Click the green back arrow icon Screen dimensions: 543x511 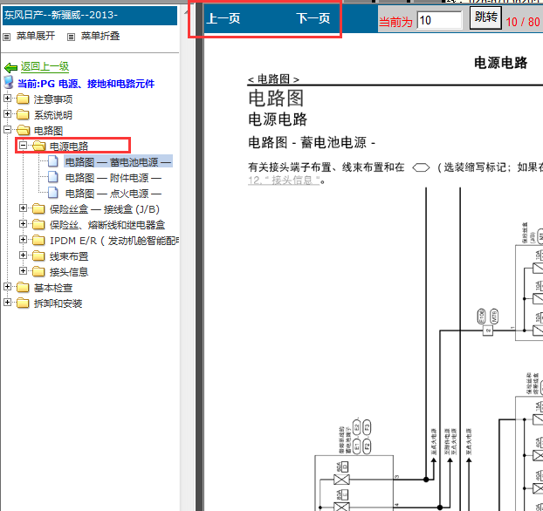click(10, 67)
